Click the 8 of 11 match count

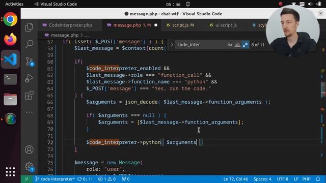point(258,45)
